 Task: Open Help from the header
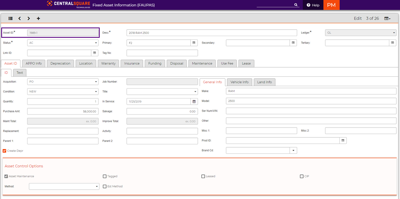coord(313,5)
